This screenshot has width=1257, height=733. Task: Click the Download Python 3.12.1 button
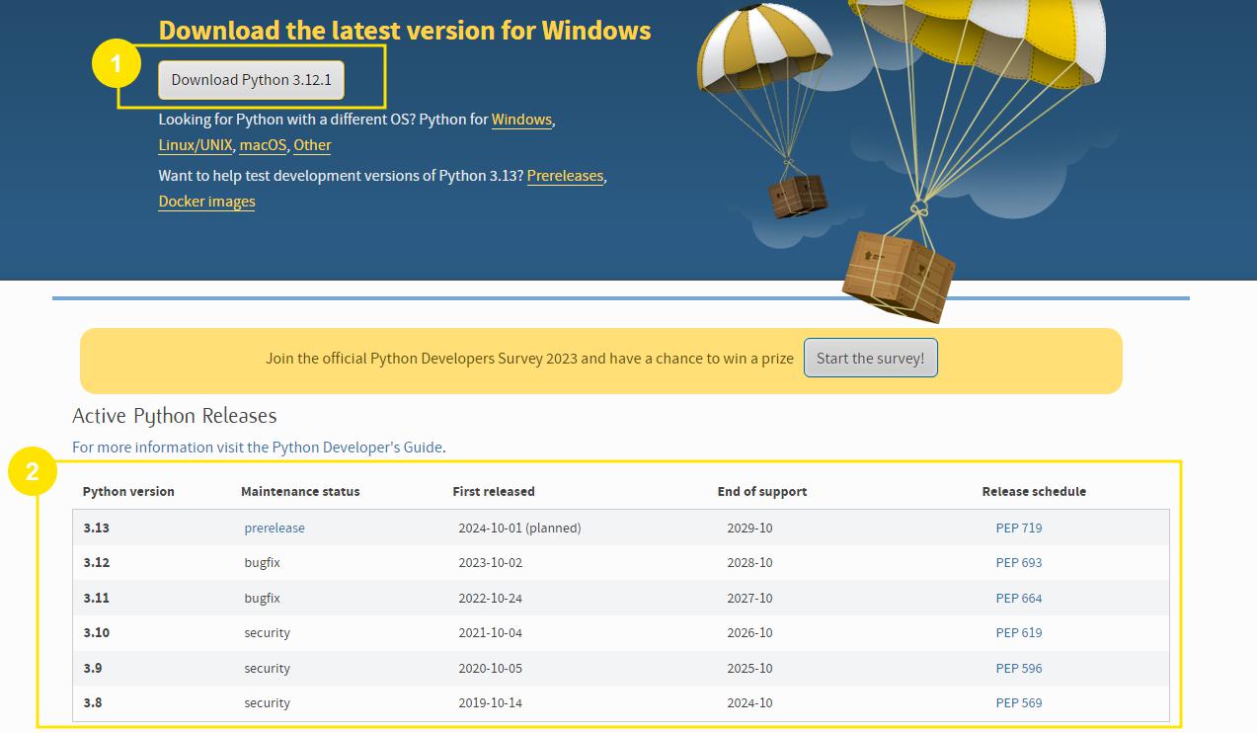pyautogui.click(x=251, y=80)
